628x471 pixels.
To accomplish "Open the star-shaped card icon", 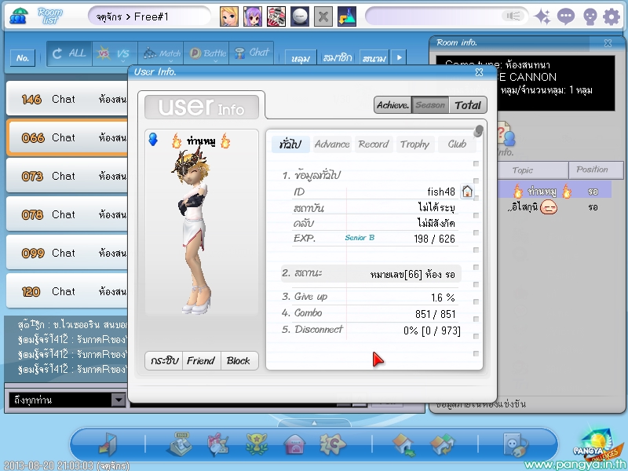I will pos(332,444).
